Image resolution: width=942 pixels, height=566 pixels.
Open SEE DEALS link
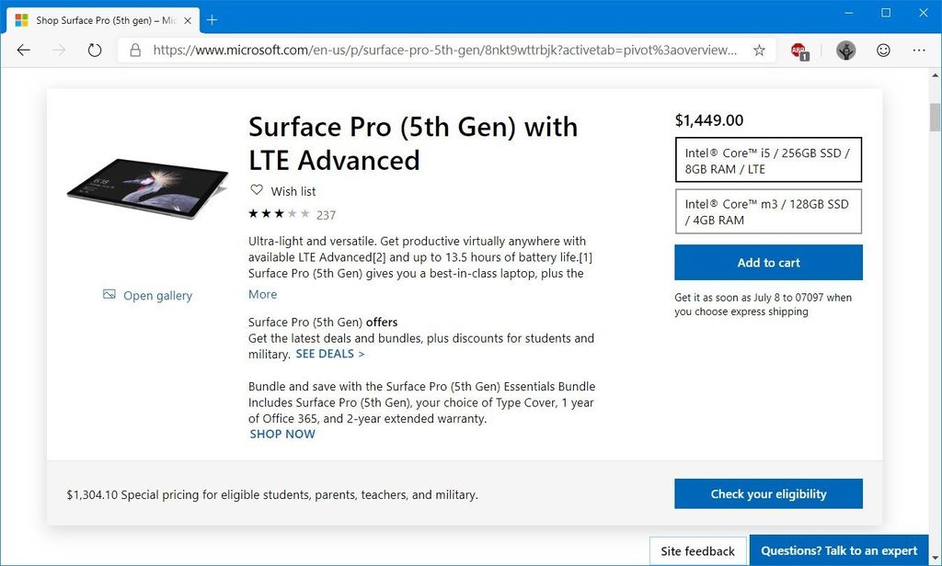coord(329,354)
